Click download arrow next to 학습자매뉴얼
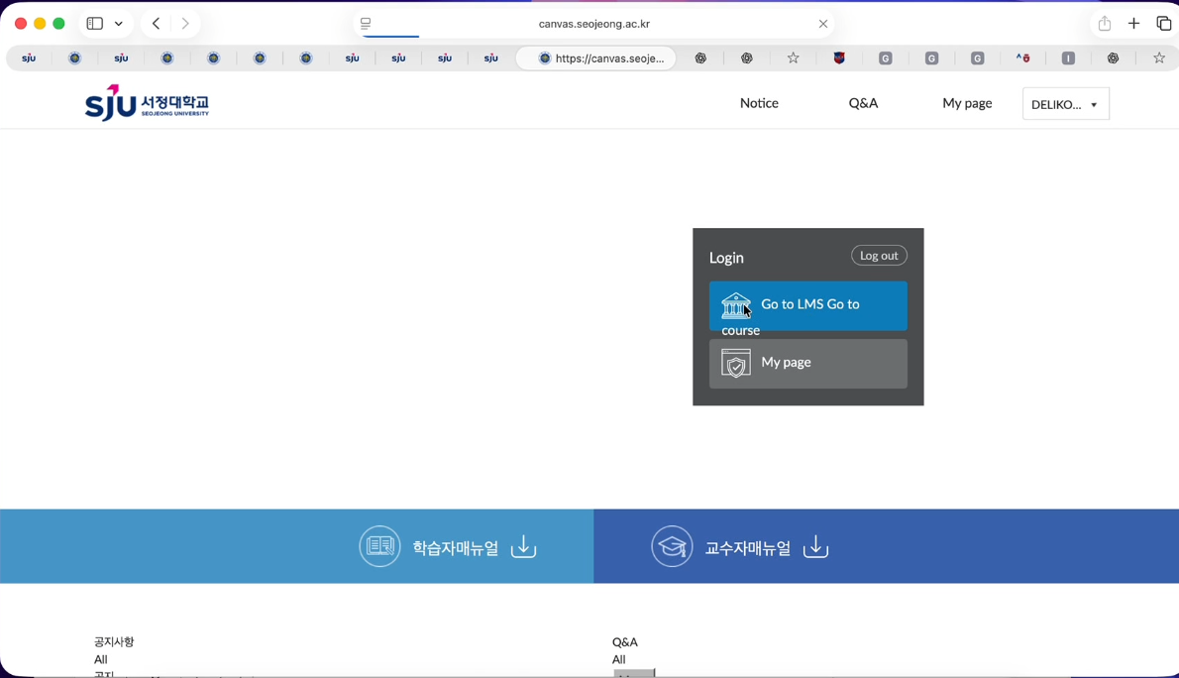1179x678 pixels. [x=523, y=547]
